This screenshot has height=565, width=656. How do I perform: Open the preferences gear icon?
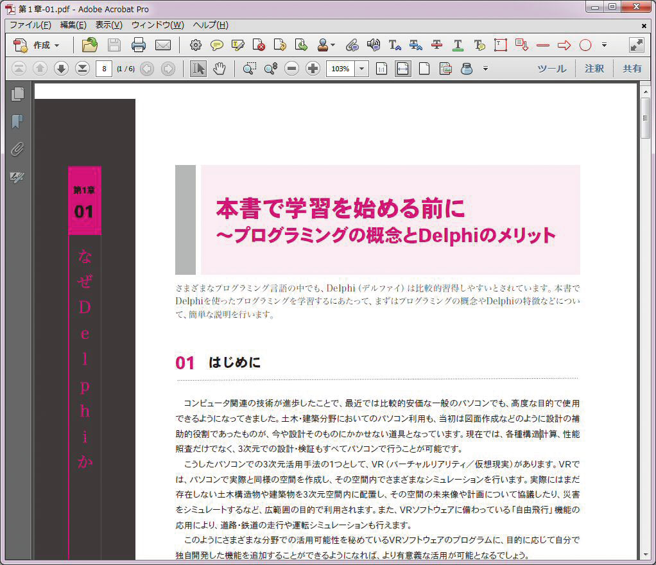coord(195,45)
